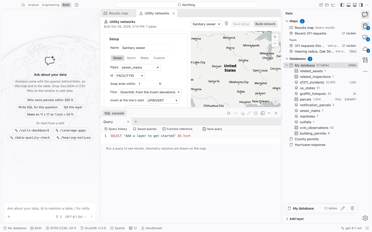Click the new note compose icon in top bar

[321, 5]
